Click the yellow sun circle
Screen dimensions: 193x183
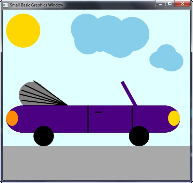pyautogui.click(x=23, y=31)
